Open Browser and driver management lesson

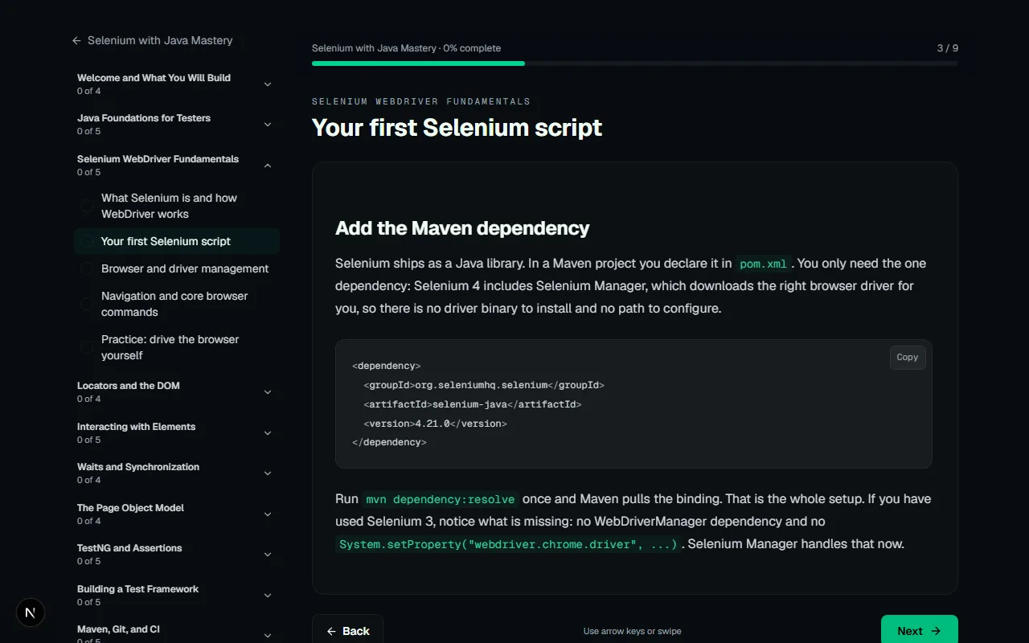[177, 268]
